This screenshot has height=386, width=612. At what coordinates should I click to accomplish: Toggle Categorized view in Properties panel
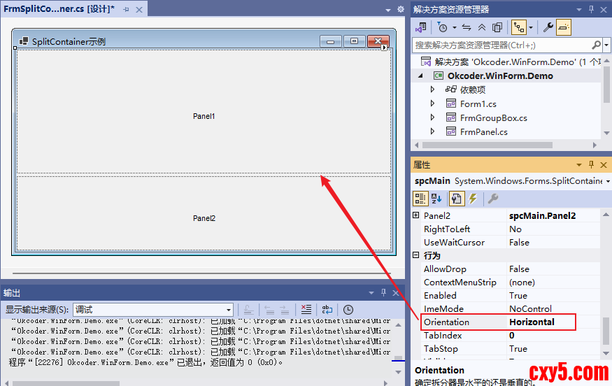point(421,199)
